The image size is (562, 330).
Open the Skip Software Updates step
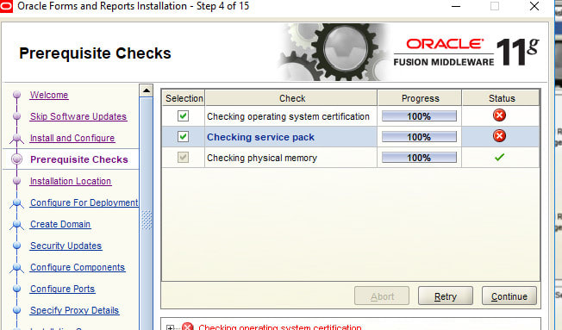pos(78,116)
